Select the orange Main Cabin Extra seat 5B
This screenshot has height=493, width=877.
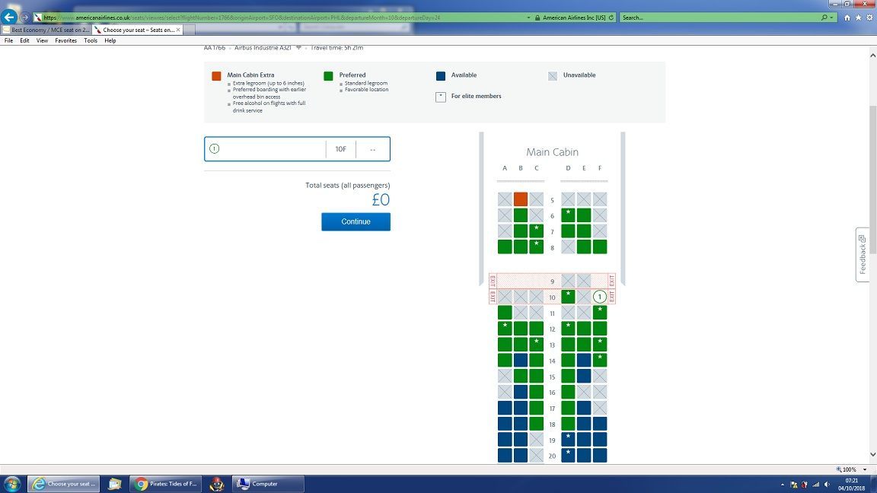click(x=521, y=199)
